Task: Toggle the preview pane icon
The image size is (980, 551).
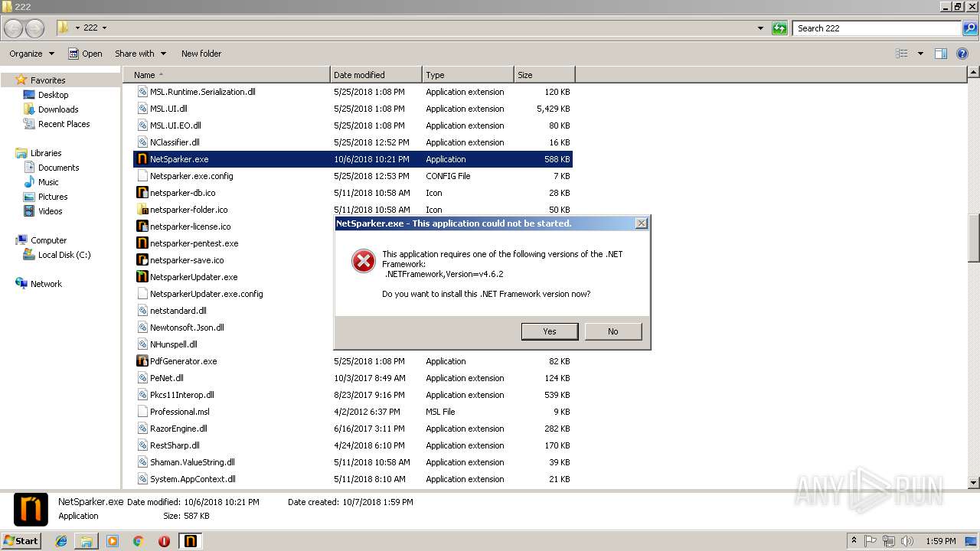Action: (x=941, y=54)
